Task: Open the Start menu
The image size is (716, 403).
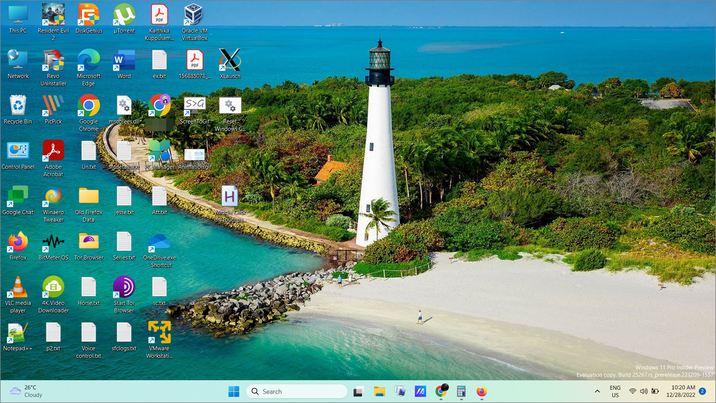Action: [234, 392]
